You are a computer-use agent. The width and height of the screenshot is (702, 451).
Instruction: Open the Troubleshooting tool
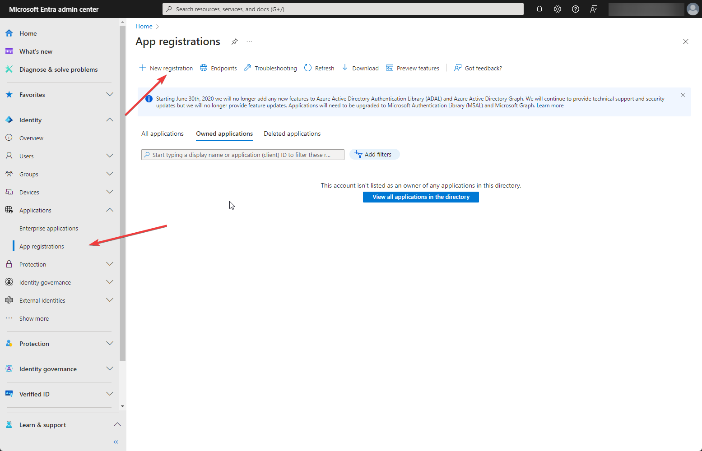(270, 68)
